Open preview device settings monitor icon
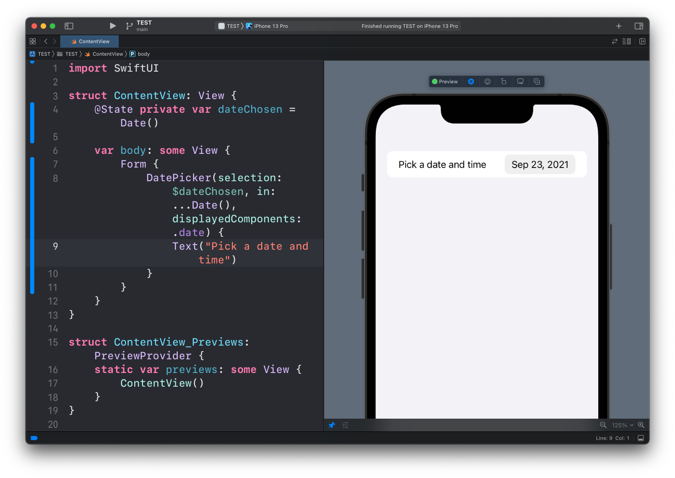Viewport: 675px width, 478px height. tap(520, 82)
